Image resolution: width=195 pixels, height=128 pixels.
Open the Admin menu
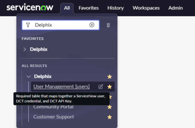click(x=176, y=8)
